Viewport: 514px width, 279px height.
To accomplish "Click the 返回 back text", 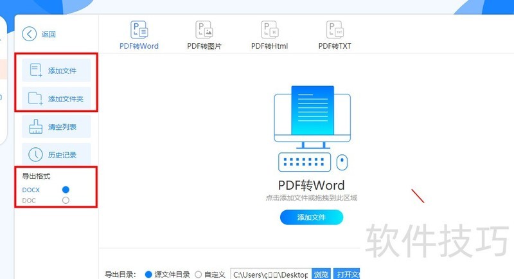I will [49, 34].
